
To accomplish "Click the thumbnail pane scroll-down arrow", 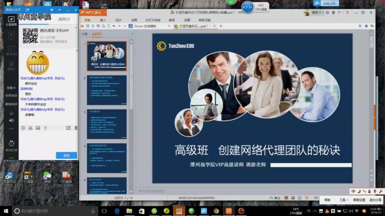I will pyautogui.click(x=131, y=192).
